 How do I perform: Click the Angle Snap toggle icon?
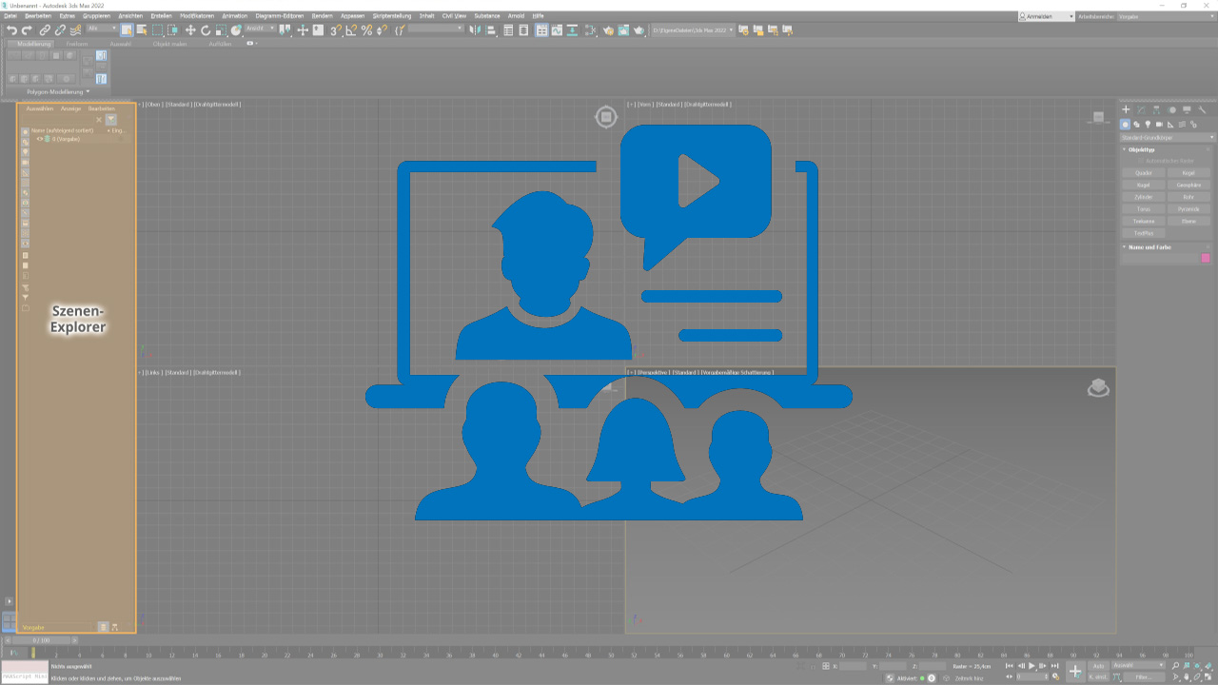351,30
